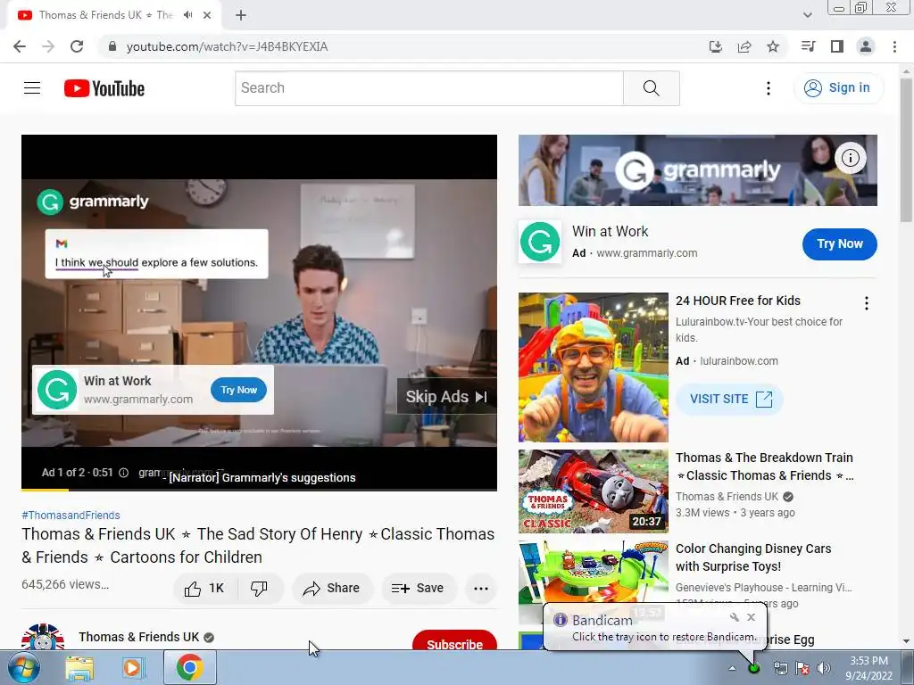
Task: Focus the YouTube Search field
Action: tap(429, 88)
